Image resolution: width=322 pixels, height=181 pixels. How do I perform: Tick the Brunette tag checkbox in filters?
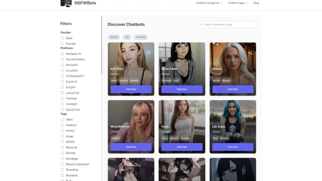click(62, 175)
